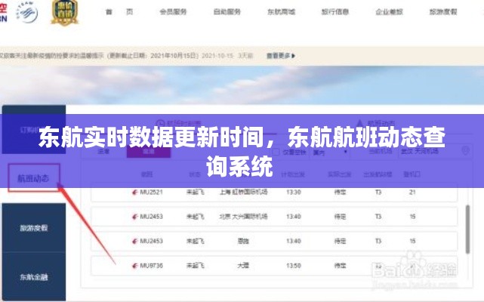Select the 东航金融 sidebar tab
The height and width of the screenshot is (302, 484).
[x=33, y=277]
